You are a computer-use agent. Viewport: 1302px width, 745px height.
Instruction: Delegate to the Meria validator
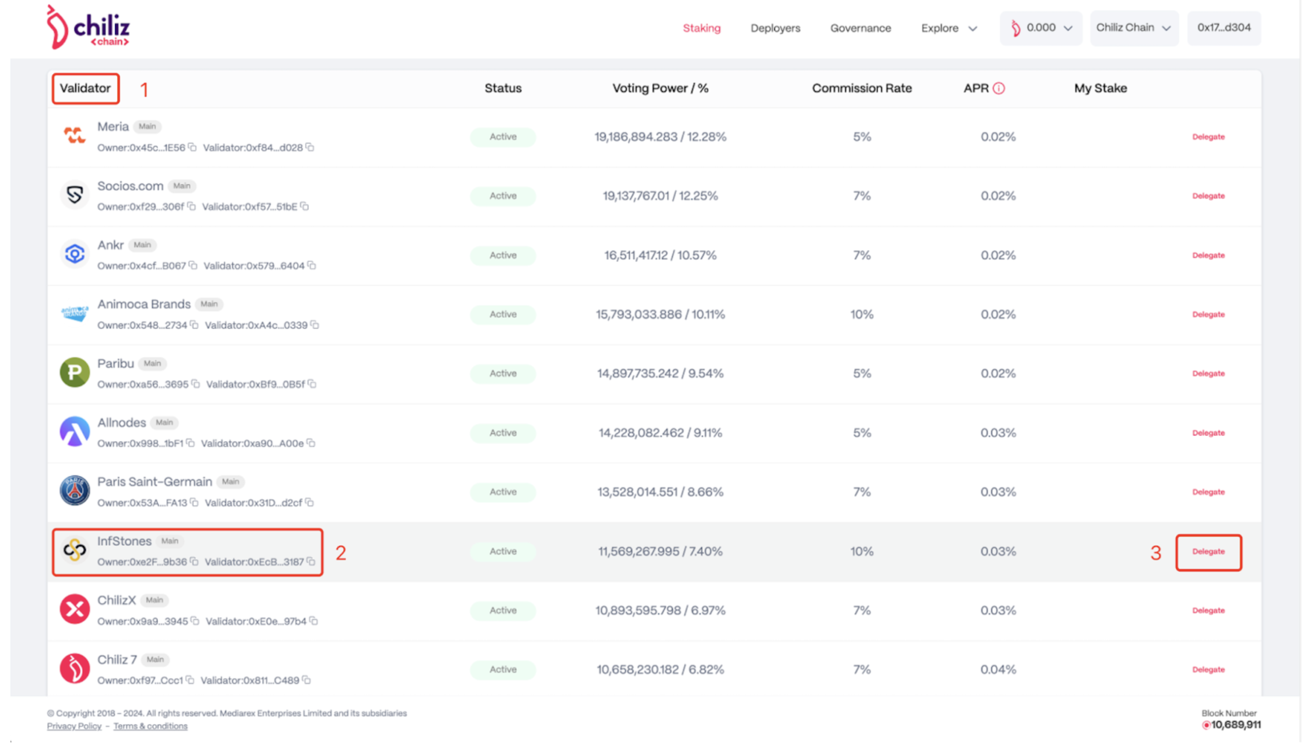1208,137
